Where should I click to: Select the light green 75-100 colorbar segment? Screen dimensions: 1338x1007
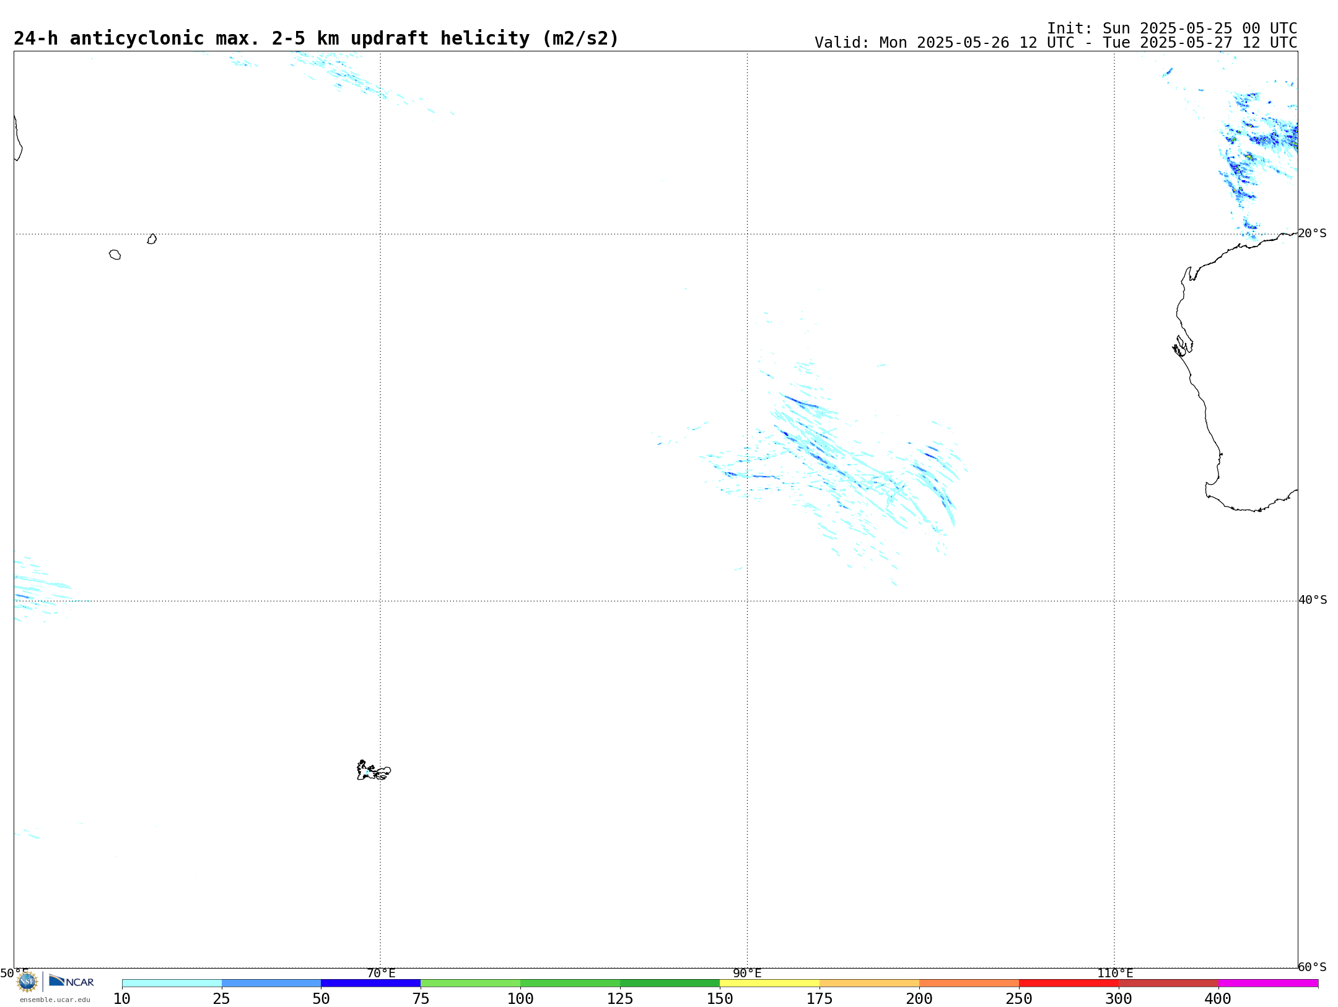[x=471, y=983]
